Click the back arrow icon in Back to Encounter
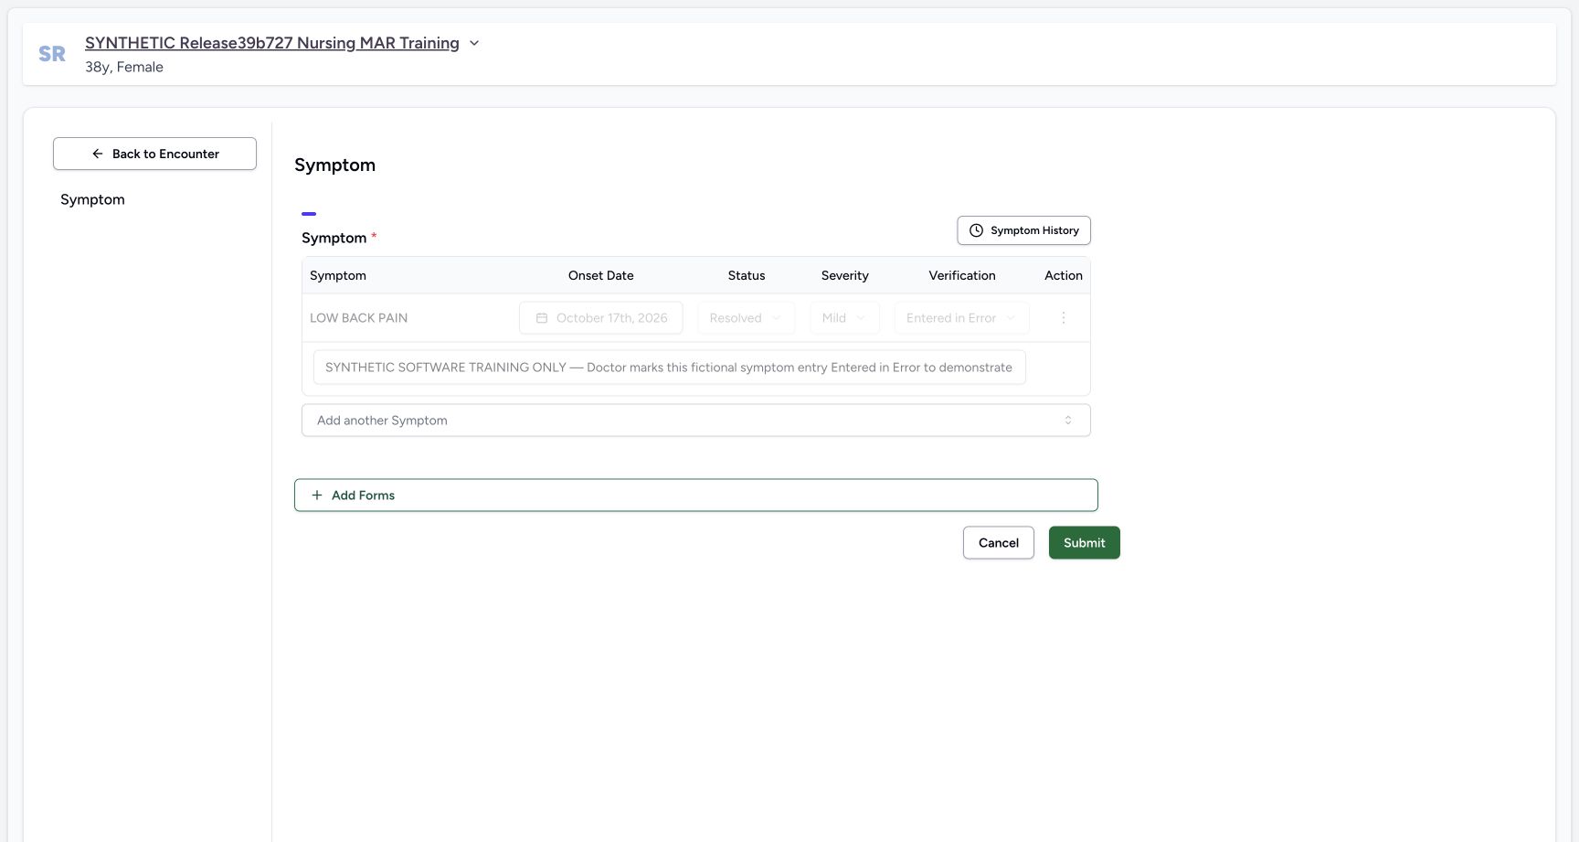The image size is (1579, 842). click(98, 154)
